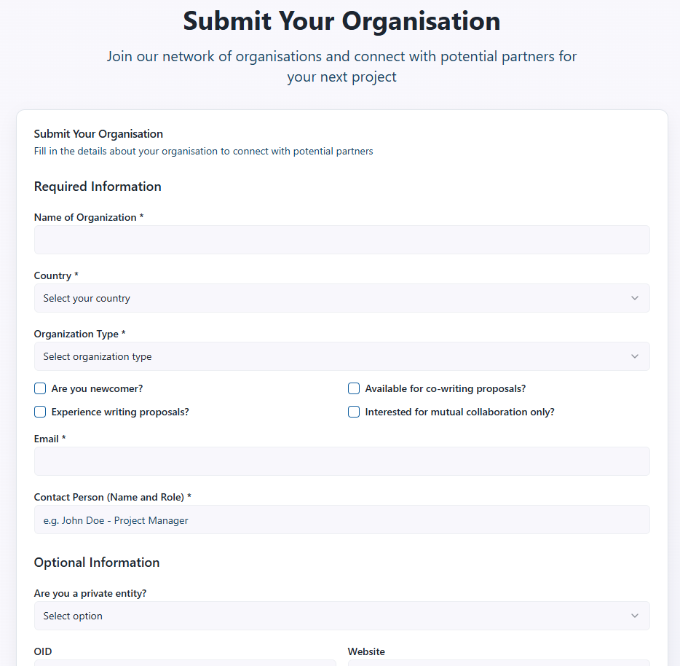The image size is (680, 666).
Task: Click the 'Are you newcomer?' label text
Action: click(x=97, y=388)
